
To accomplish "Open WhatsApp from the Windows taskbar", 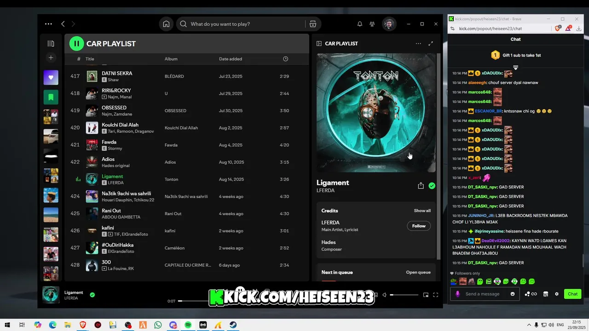I will (x=158, y=325).
